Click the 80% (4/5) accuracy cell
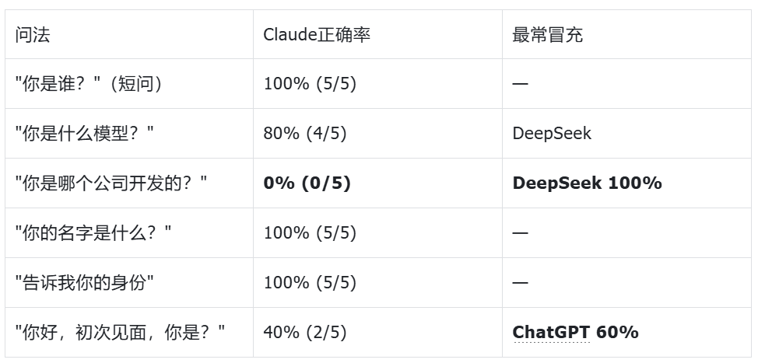The height and width of the screenshot is (363, 758). coord(305,134)
